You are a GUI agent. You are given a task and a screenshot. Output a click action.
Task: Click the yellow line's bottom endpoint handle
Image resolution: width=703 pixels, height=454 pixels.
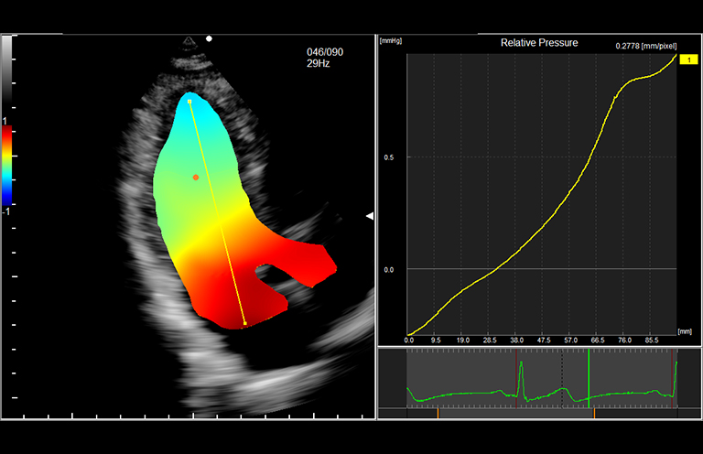(x=244, y=323)
